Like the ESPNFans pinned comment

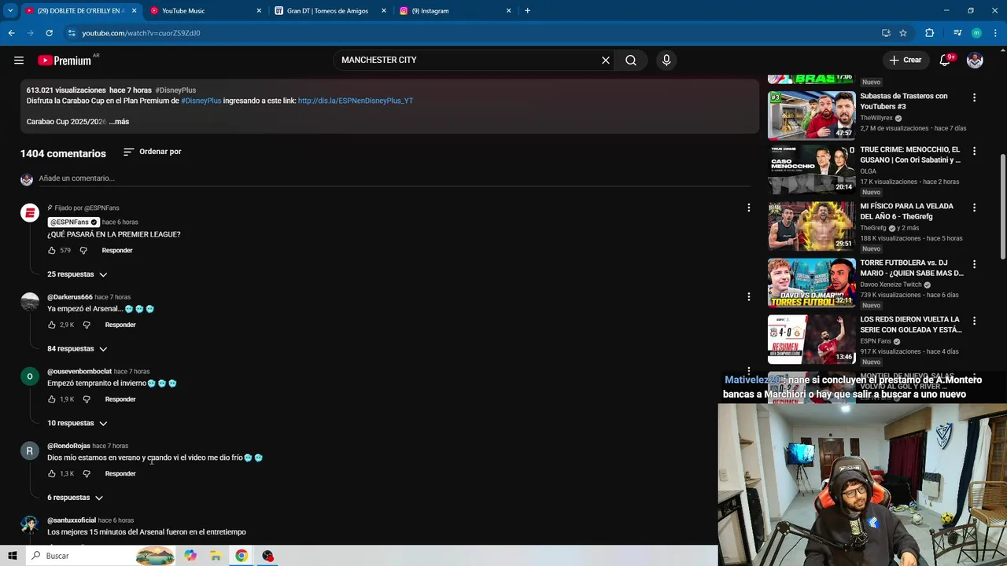[52, 251]
